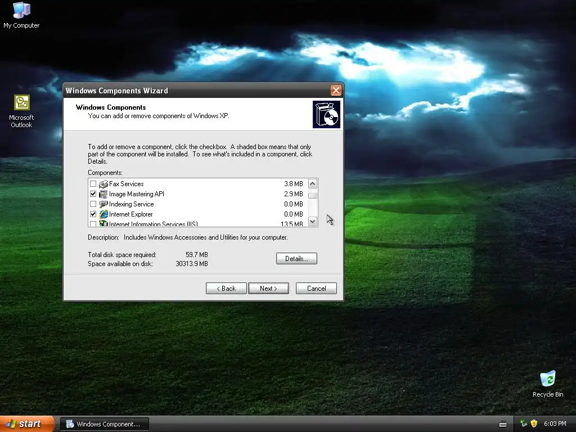Uncheck the Image Mastering API checkbox
This screenshot has height=432, width=576.
[93, 194]
